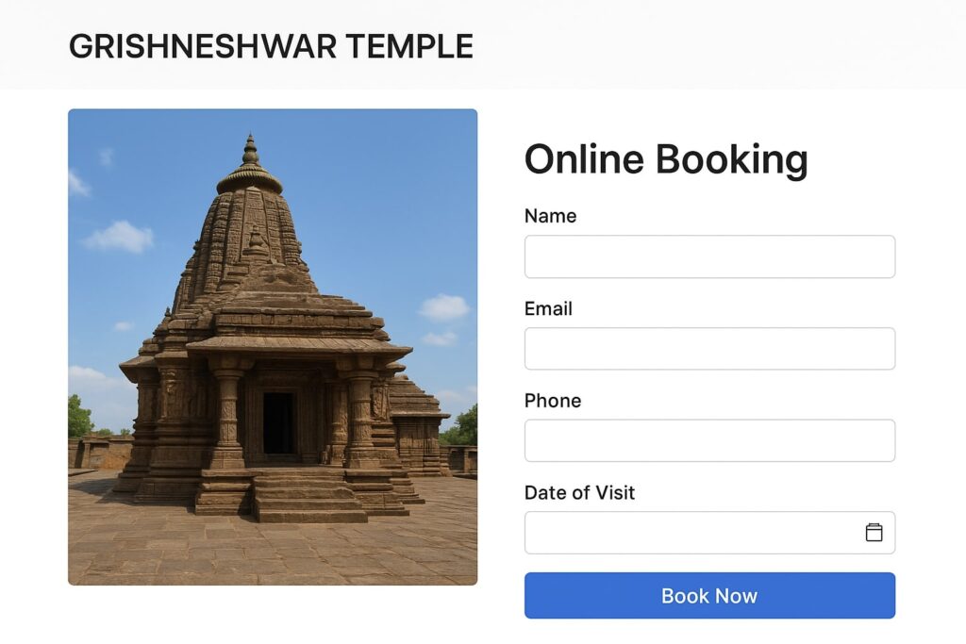Click the gray header bar beside the title
Screen dimensions: 966x644
point(715,46)
